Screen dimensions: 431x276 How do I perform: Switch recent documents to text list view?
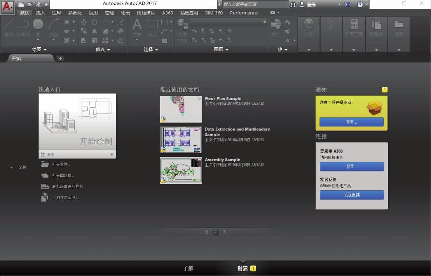[225, 232]
